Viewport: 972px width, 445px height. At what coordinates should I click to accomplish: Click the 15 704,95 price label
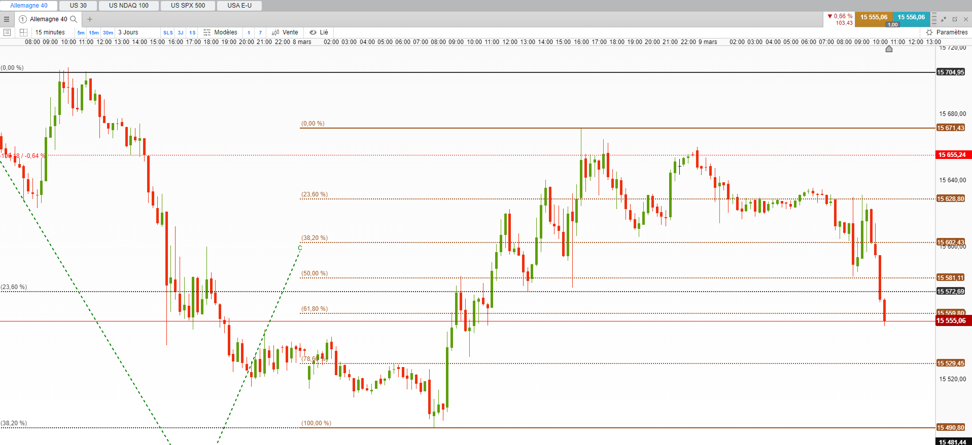pyautogui.click(x=951, y=72)
